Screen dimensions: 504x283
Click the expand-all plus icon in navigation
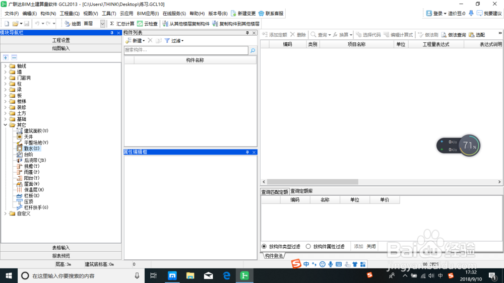pyautogui.click(x=6, y=57)
